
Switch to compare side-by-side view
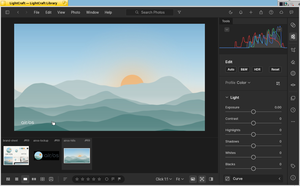pyautogui.click(x=34, y=179)
